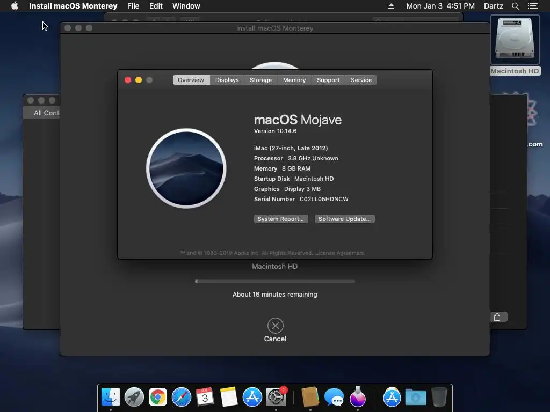Select the Overview tab
The width and height of the screenshot is (550, 412).
pyautogui.click(x=191, y=80)
